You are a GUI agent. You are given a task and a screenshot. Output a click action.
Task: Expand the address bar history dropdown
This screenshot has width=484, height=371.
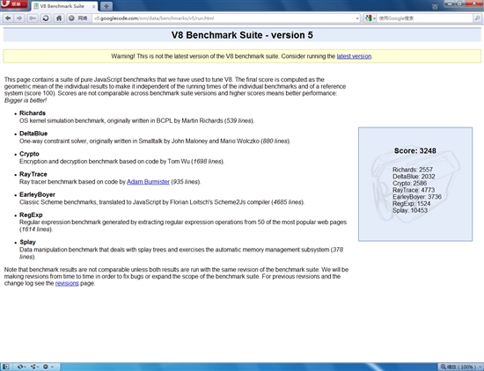pos(357,18)
